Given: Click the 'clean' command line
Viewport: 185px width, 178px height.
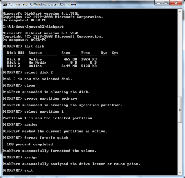Looking at the screenshot, I should click(19, 86).
